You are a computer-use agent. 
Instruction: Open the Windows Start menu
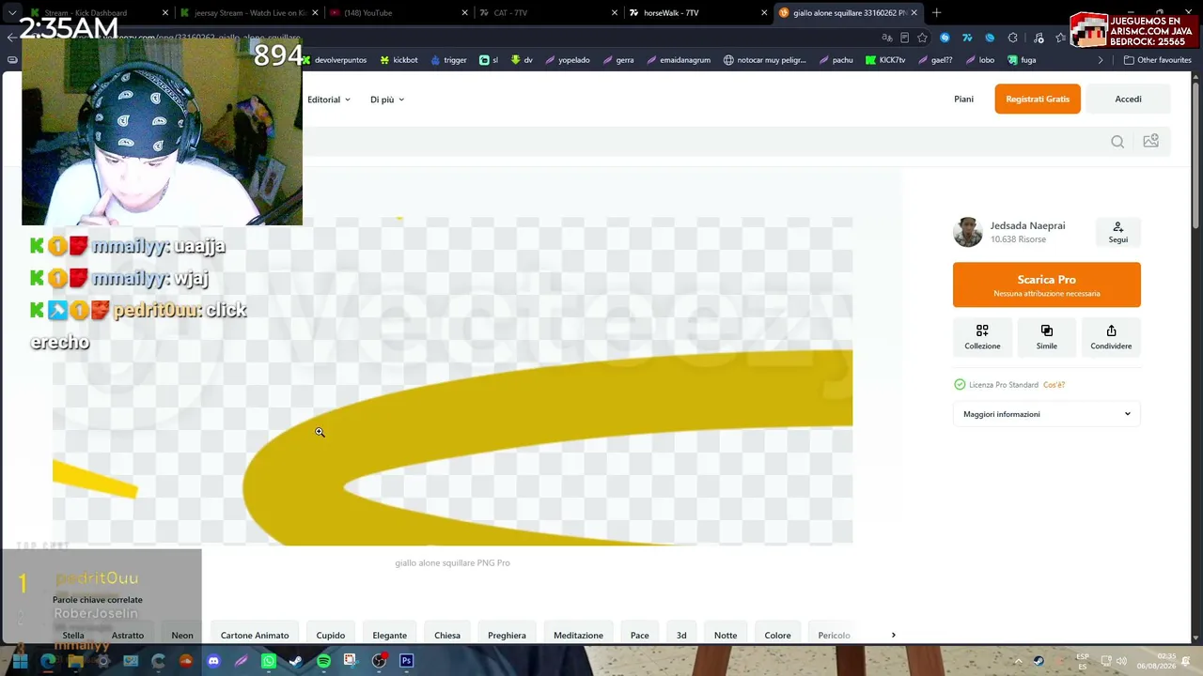coord(20,661)
